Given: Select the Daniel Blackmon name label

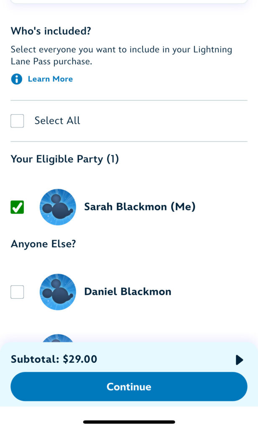Looking at the screenshot, I should (x=128, y=292).
